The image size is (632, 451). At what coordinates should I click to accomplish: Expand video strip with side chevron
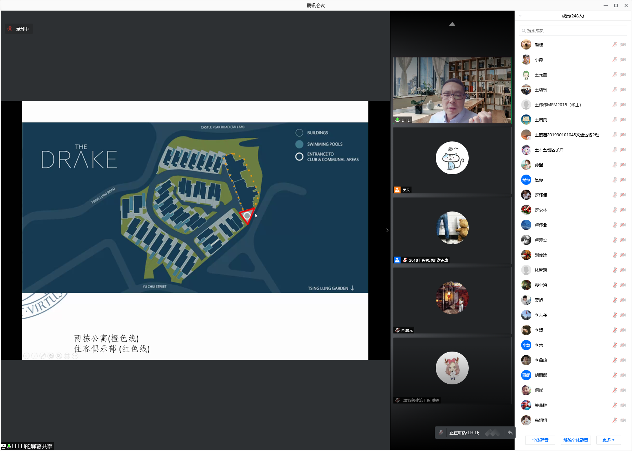[387, 230]
